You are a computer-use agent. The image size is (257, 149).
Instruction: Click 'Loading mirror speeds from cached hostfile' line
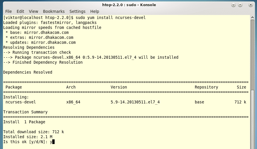tap(52, 27)
